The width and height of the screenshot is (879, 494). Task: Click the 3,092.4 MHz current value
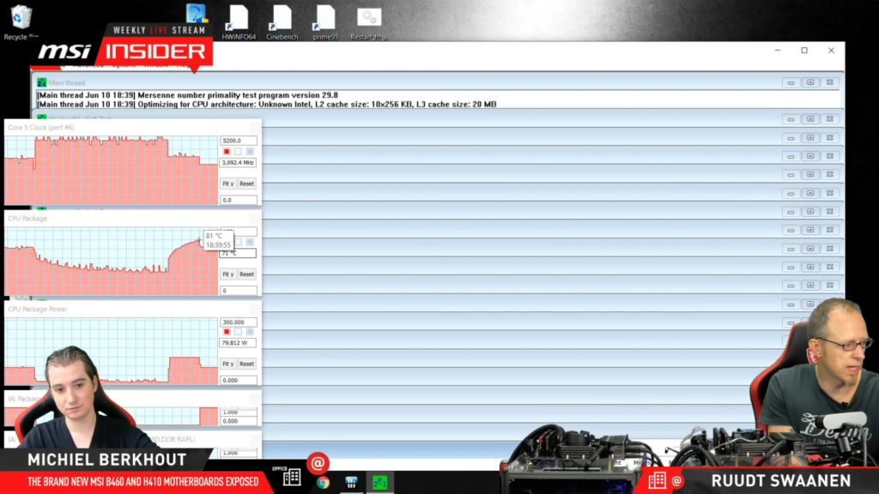click(239, 162)
